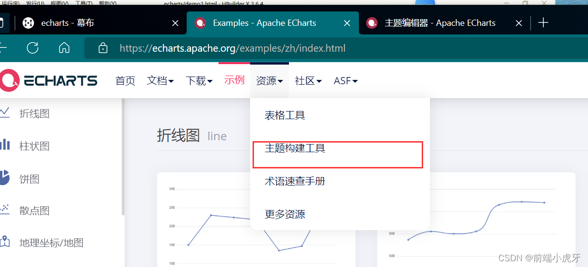
Task: Click the address bar URL field
Action: (335, 48)
